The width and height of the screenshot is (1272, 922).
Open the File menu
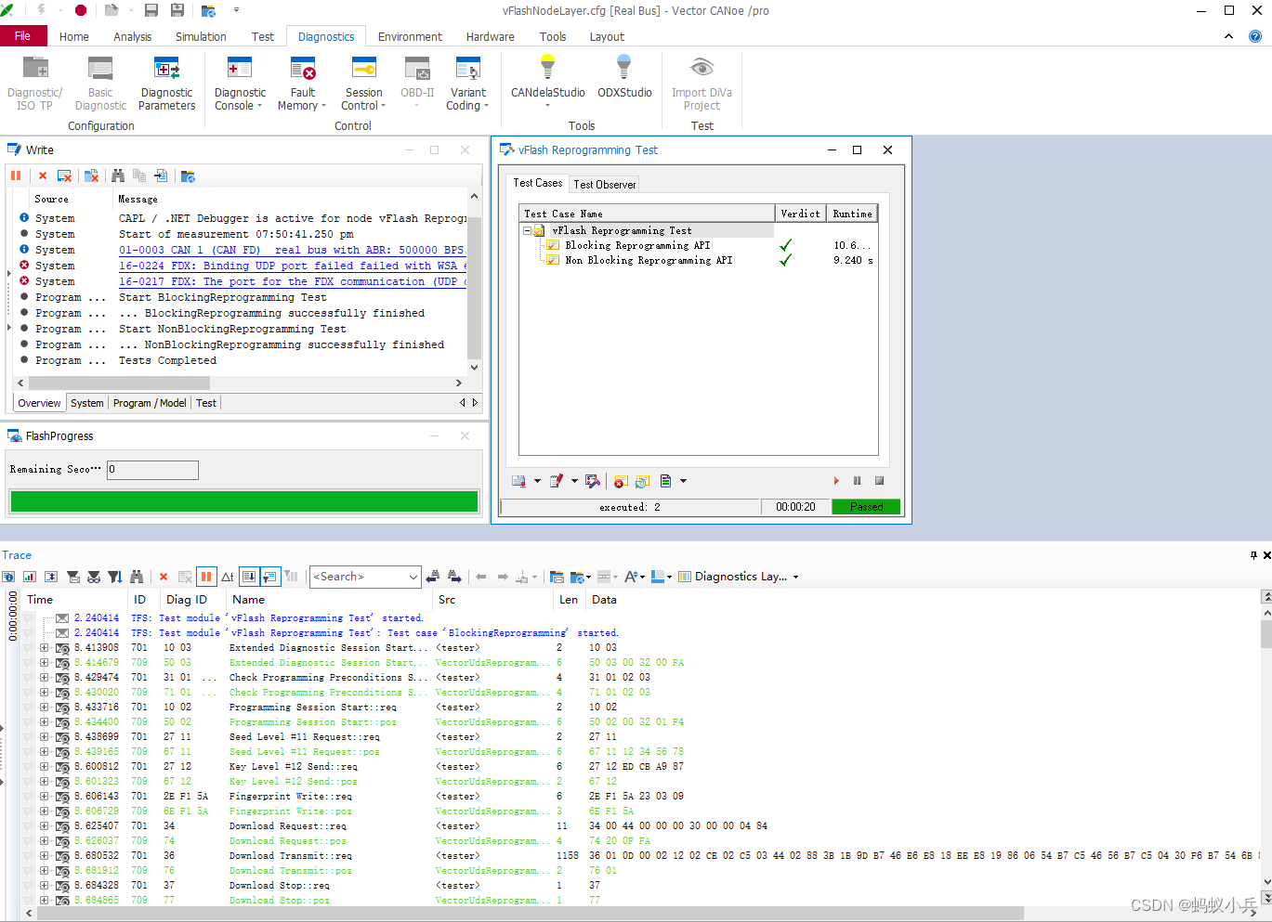23,36
